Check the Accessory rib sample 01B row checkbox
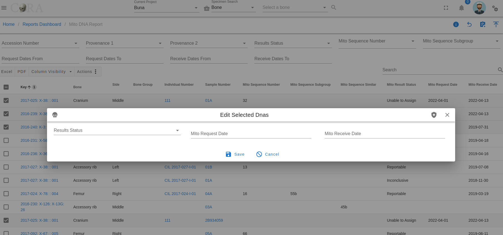Screen dimensions: 503x235 [x=6, y=167]
